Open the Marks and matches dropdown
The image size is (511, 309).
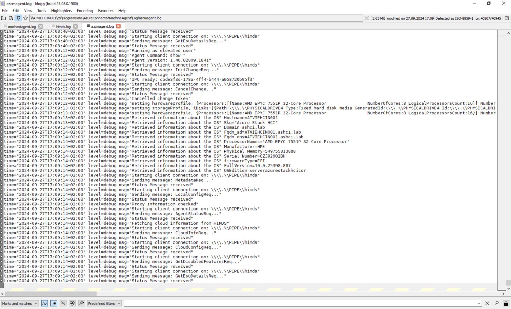click(20, 303)
